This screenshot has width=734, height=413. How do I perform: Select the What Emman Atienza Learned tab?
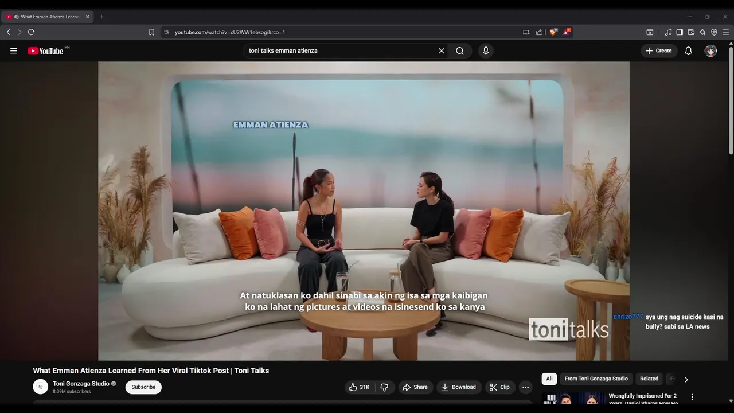point(48,17)
